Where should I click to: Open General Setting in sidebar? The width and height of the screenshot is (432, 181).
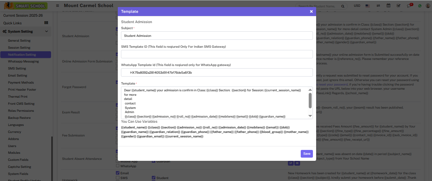[x=19, y=41]
